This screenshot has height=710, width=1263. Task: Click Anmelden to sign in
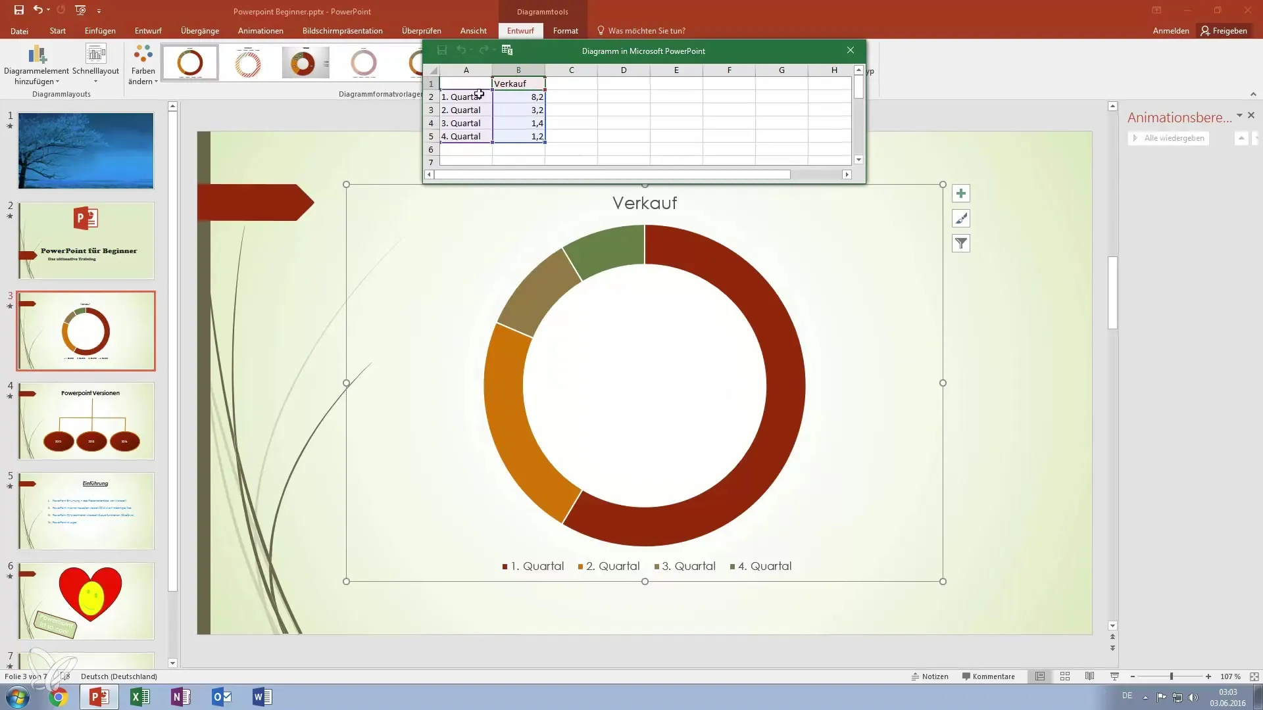click(x=1170, y=31)
